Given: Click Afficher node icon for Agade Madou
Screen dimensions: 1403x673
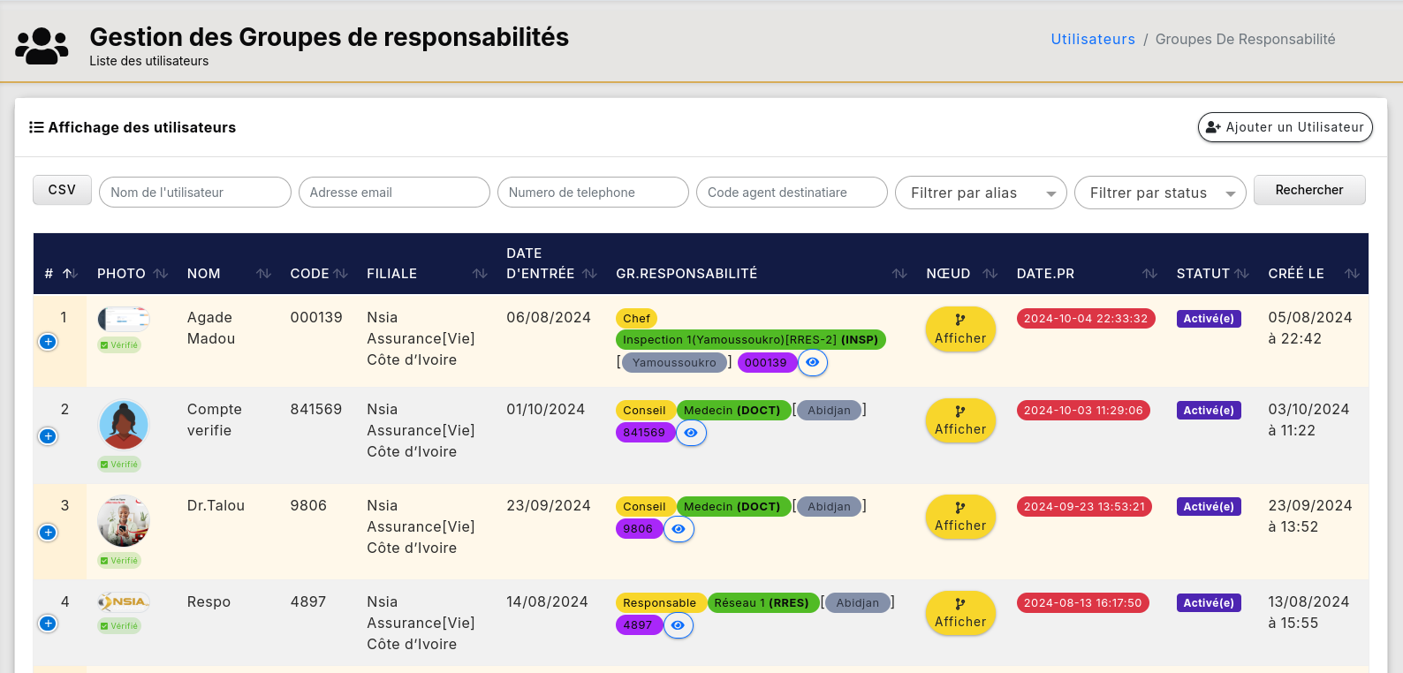Looking at the screenshot, I should [x=959, y=320].
